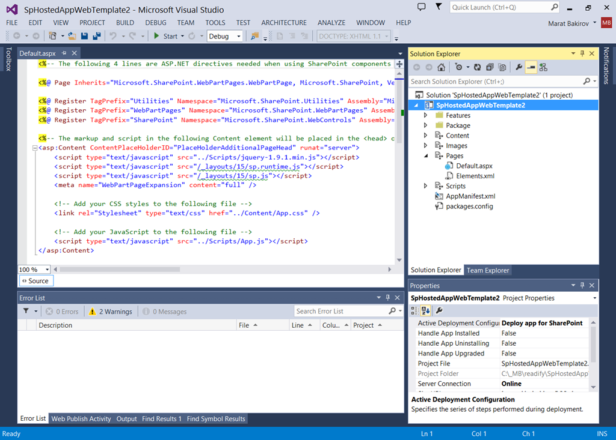The image size is (616, 440).
Task: Switch to the Output tab
Action: [x=126, y=419]
